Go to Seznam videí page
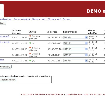This screenshot has height=105, width=105. (x=38, y=19)
